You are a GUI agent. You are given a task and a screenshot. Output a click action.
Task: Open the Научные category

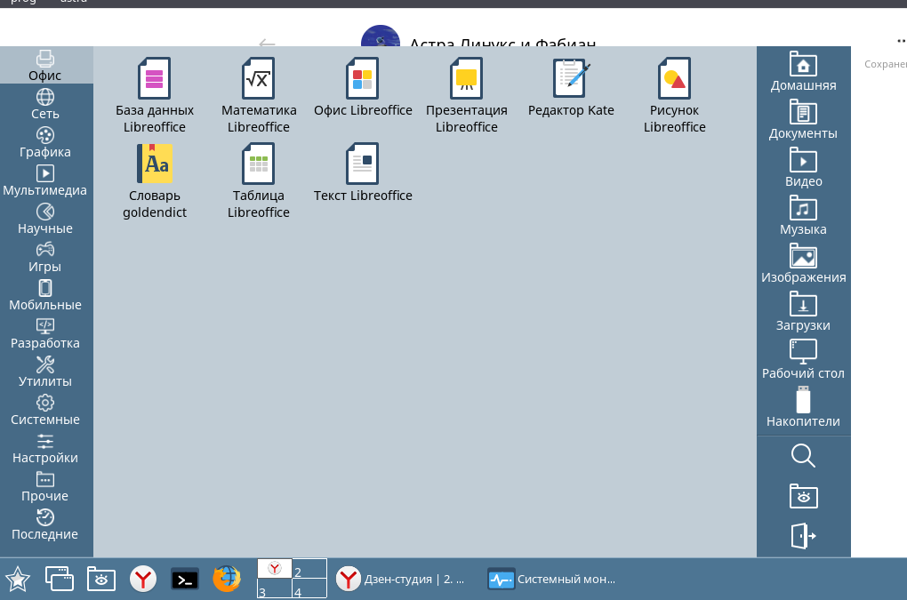point(45,219)
